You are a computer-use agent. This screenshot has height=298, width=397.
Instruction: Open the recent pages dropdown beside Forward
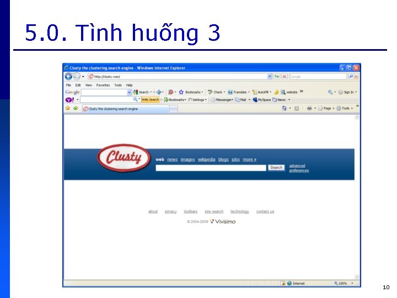(x=83, y=77)
